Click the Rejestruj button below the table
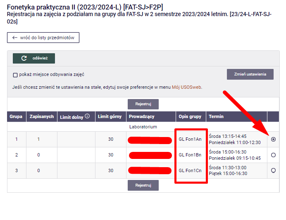286x220 pixels. tap(143, 185)
